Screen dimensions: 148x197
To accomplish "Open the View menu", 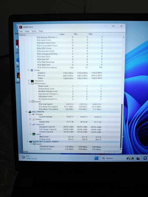I will click(27, 31).
